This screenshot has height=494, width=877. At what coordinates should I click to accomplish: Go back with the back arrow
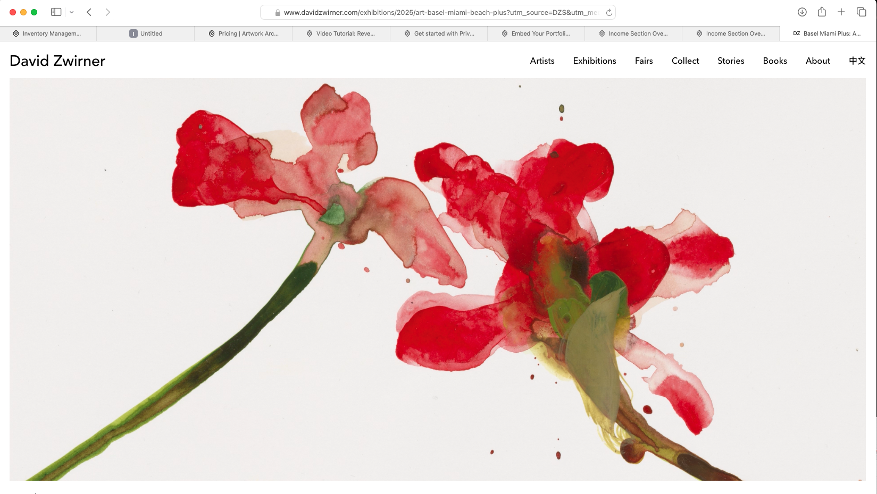tap(89, 12)
